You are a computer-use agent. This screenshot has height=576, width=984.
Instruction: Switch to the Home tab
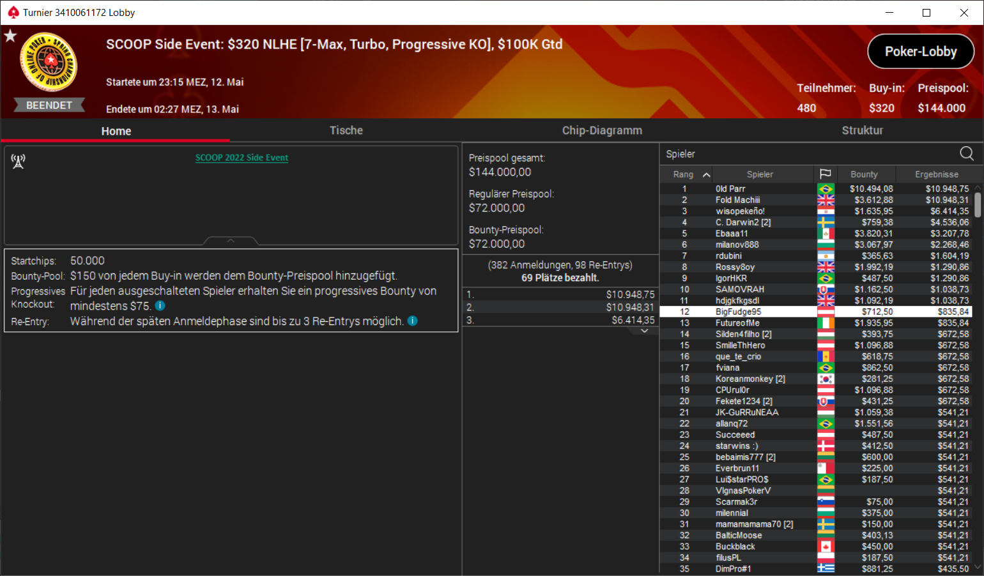pyautogui.click(x=116, y=130)
